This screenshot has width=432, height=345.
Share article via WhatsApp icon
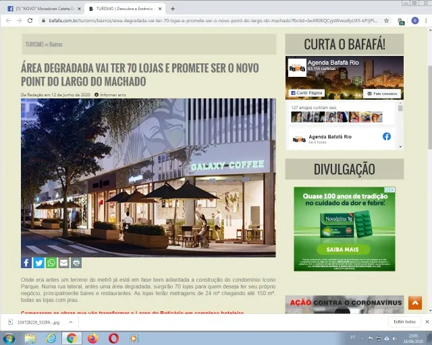coord(51,263)
